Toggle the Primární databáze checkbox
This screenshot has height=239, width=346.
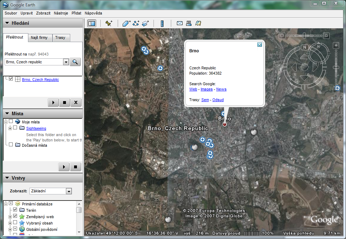(11, 203)
